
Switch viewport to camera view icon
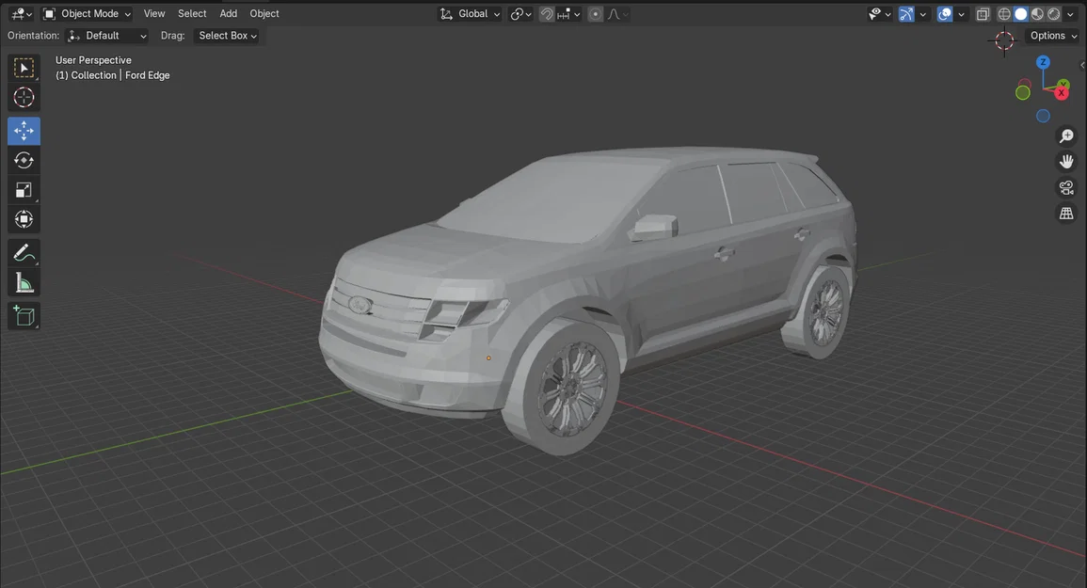point(1066,187)
